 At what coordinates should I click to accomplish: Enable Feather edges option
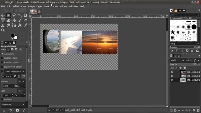(2, 58)
